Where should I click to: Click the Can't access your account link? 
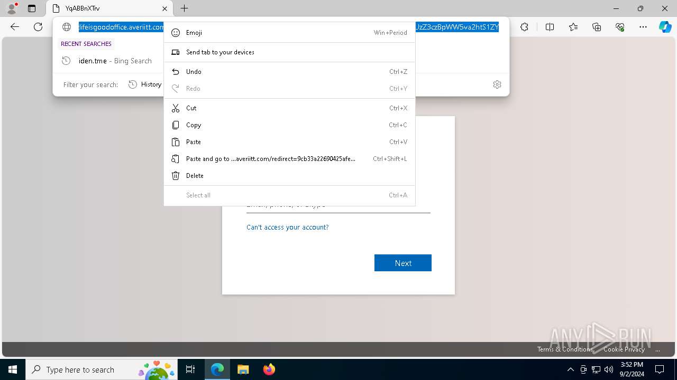[x=287, y=227]
